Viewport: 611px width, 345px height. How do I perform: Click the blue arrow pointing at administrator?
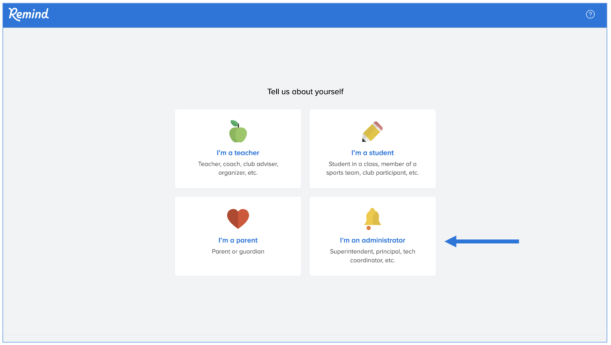(x=481, y=241)
